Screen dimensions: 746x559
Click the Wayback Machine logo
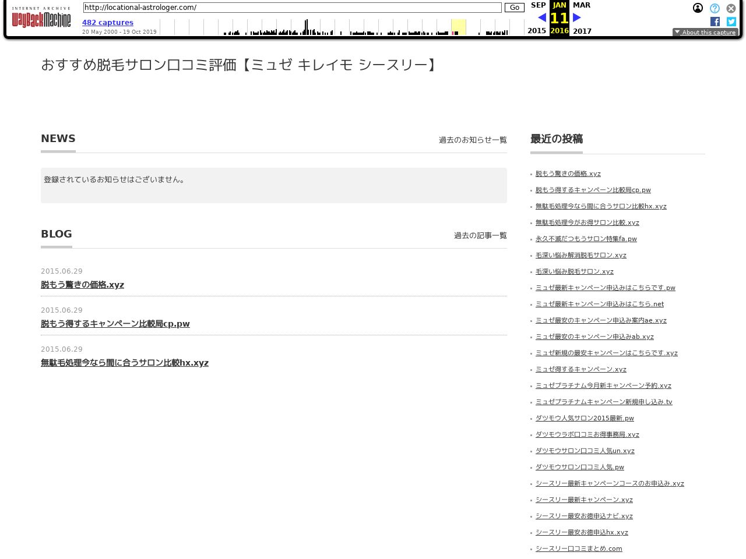(41, 18)
